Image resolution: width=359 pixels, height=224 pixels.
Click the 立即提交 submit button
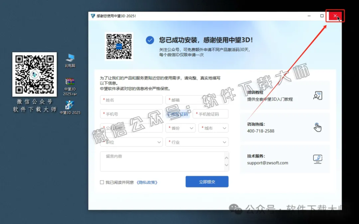point(207,182)
